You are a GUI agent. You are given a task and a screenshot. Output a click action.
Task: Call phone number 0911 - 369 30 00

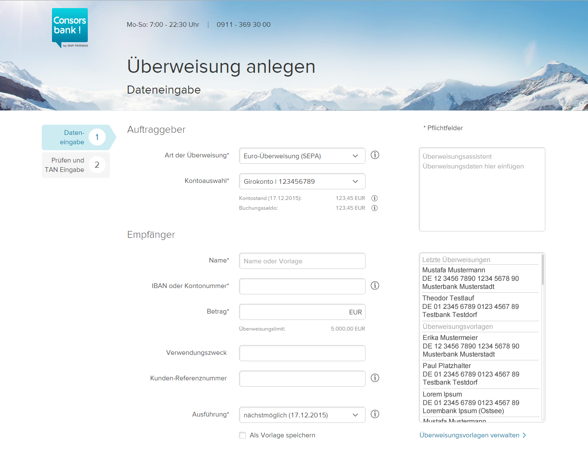(x=243, y=25)
